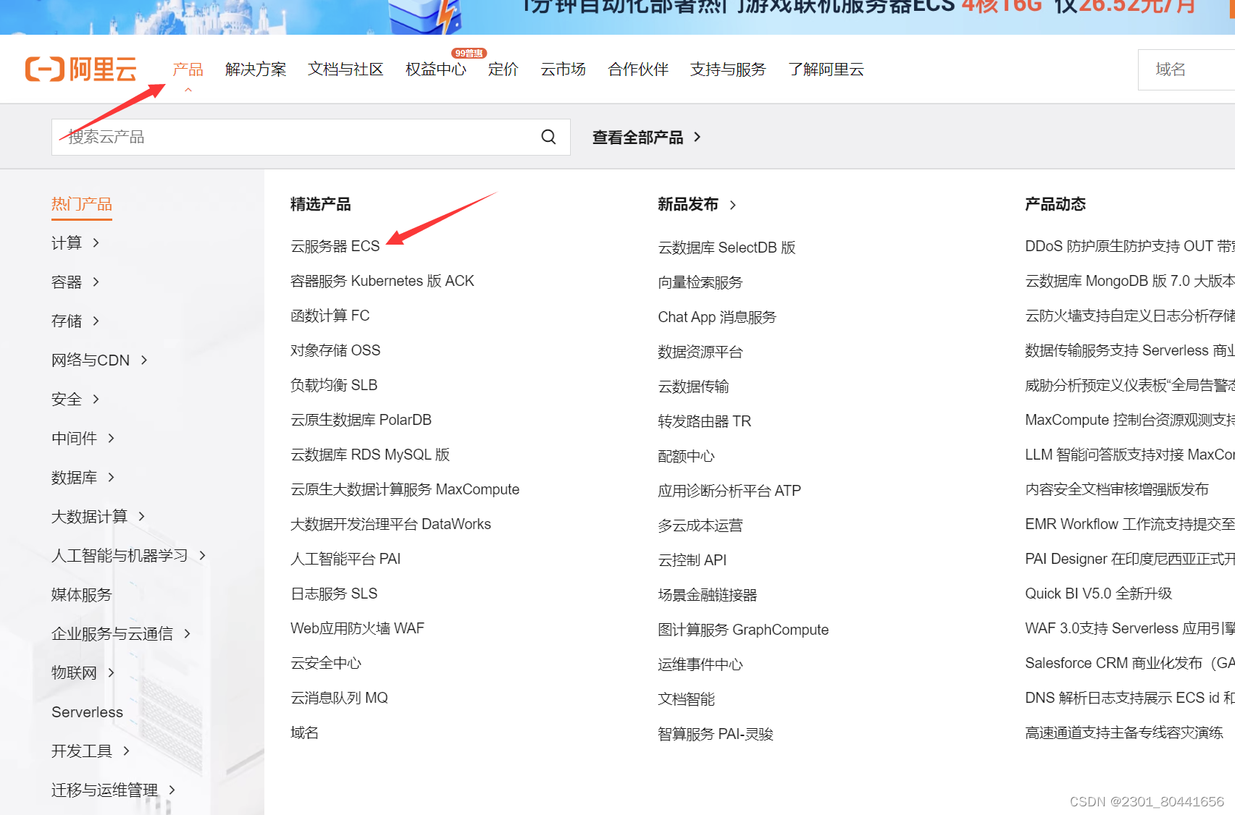Click the chevron beside 新品发布

click(x=733, y=205)
